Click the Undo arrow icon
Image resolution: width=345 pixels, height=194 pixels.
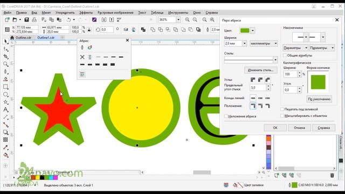[68, 20]
